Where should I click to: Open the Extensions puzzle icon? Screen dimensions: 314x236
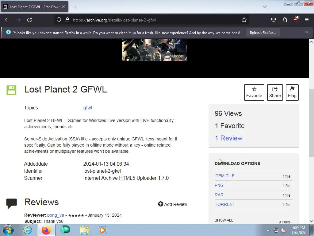(x=285, y=20)
